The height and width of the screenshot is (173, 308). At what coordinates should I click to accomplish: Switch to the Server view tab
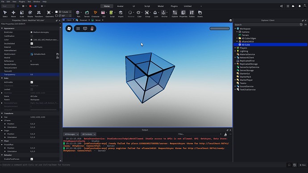pos(98,20)
